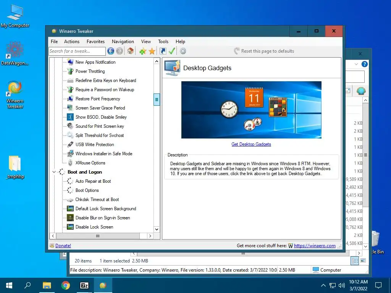Open 7-Zip from the taskbar
The height and width of the screenshot is (293, 391).
84,285
